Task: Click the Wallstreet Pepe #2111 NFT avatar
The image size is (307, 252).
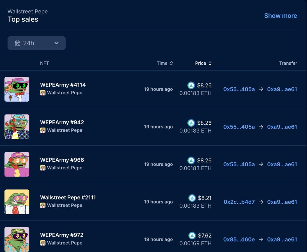Action: pos(17,202)
